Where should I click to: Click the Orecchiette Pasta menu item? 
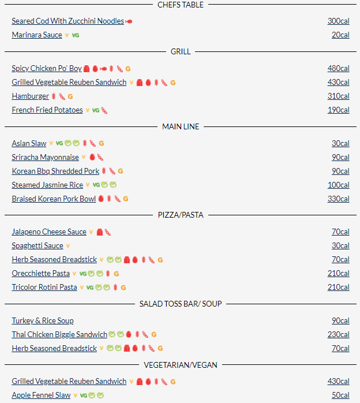pos(40,274)
